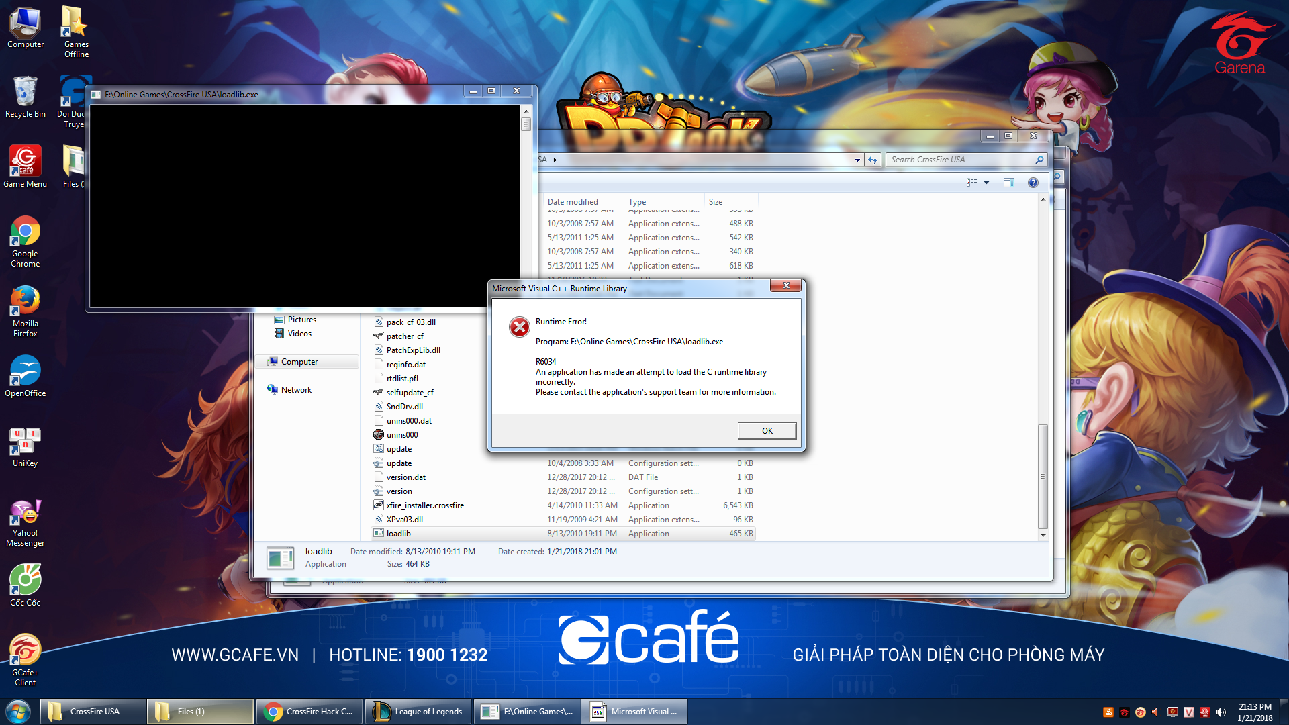Viewport: 1289px width, 725px height.
Task: Click the Windows Start button
Action: [x=18, y=712]
